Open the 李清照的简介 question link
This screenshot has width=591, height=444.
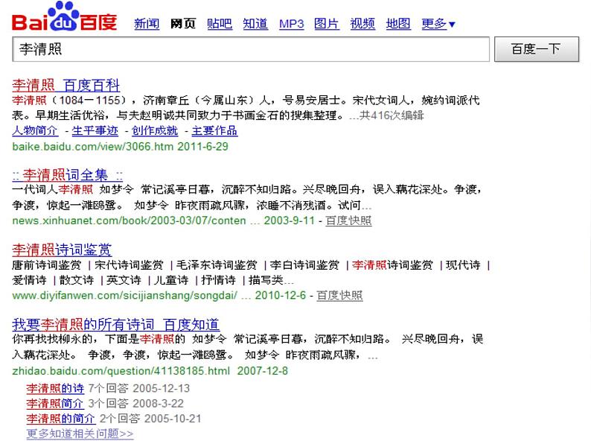[x=61, y=419]
